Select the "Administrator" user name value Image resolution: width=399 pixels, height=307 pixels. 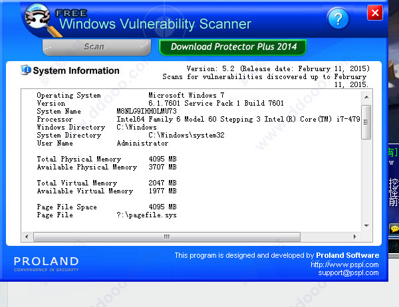tap(142, 143)
